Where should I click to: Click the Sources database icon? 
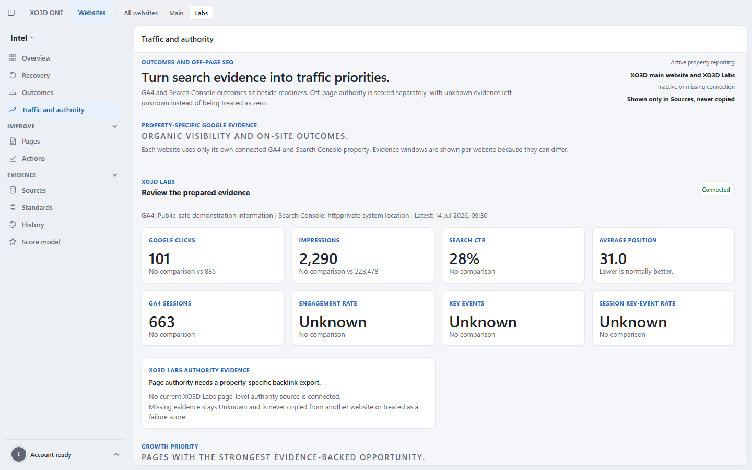click(x=13, y=190)
